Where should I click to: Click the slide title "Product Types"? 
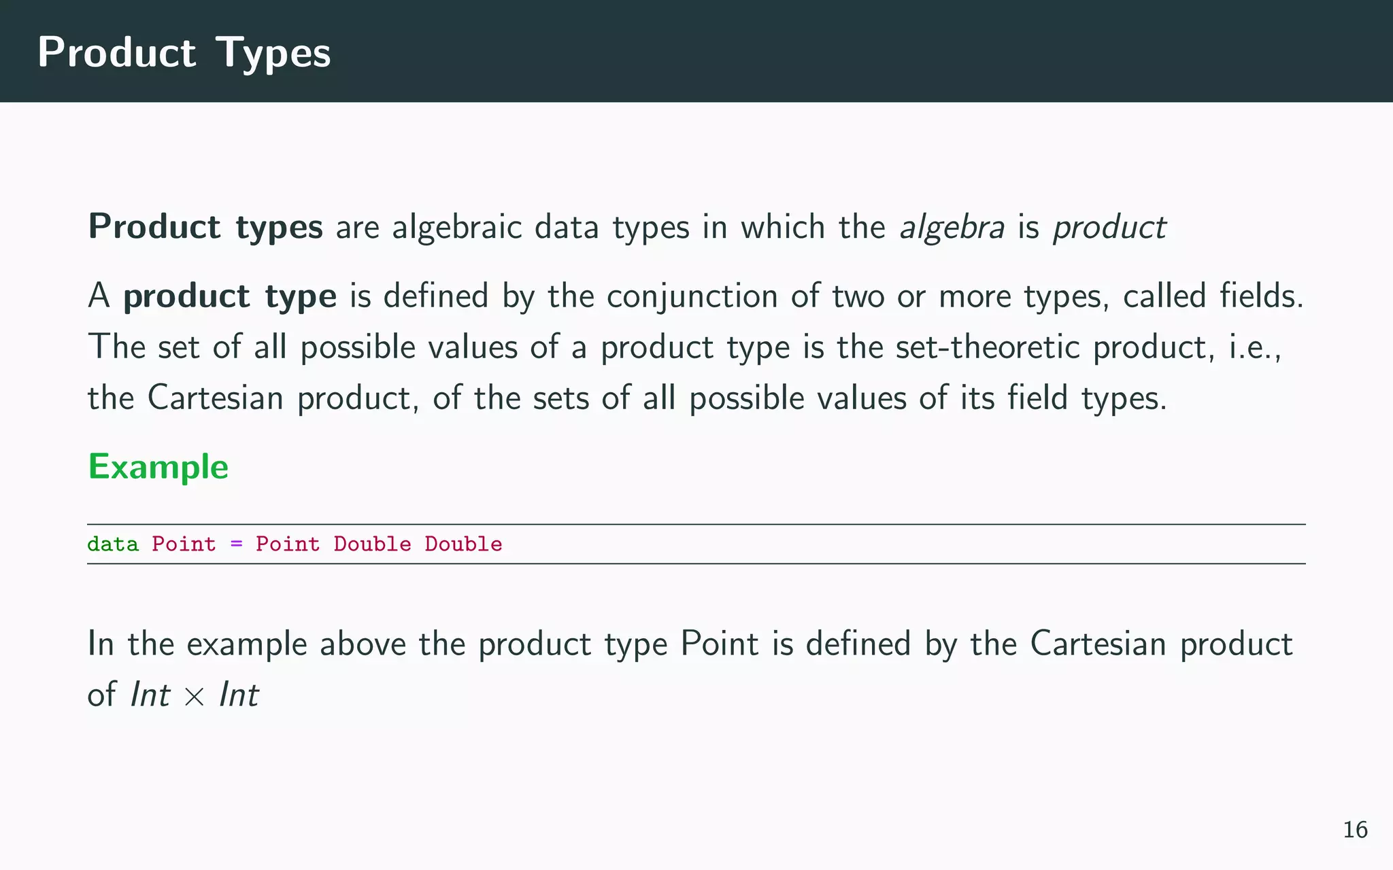pos(184,52)
